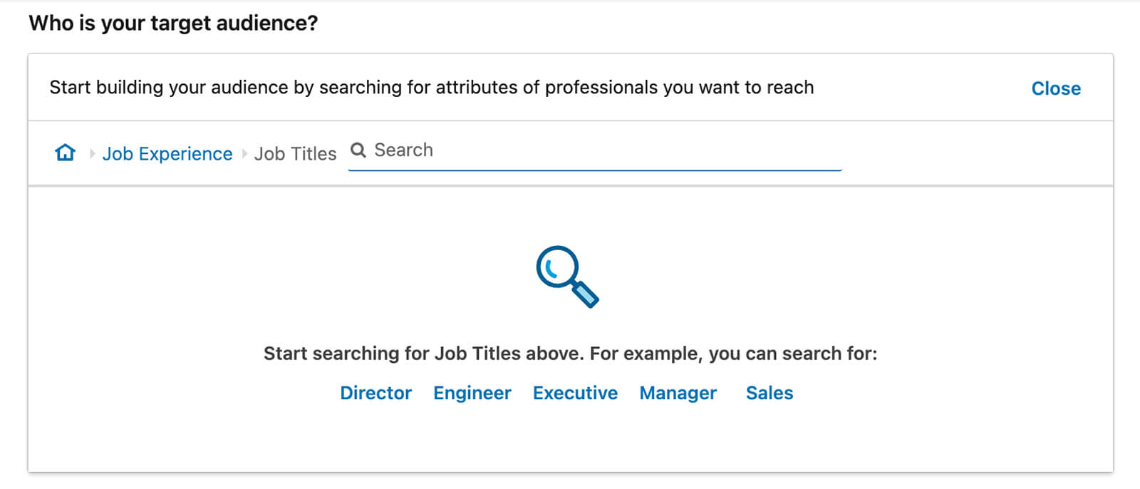The width and height of the screenshot is (1140, 489).
Task: Click the 'Who is your target audience?' heading
Action: pyautogui.click(x=173, y=24)
